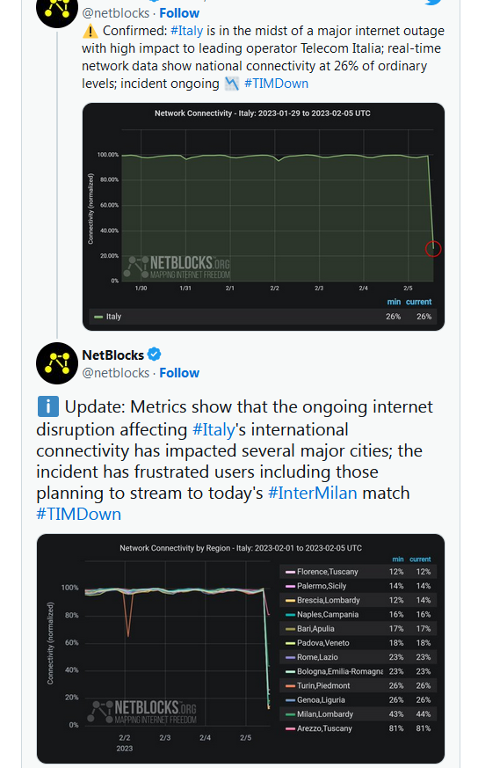The height and width of the screenshot is (768, 478).
Task: Click the chart emoji before #TIMDown
Action: tap(232, 84)
